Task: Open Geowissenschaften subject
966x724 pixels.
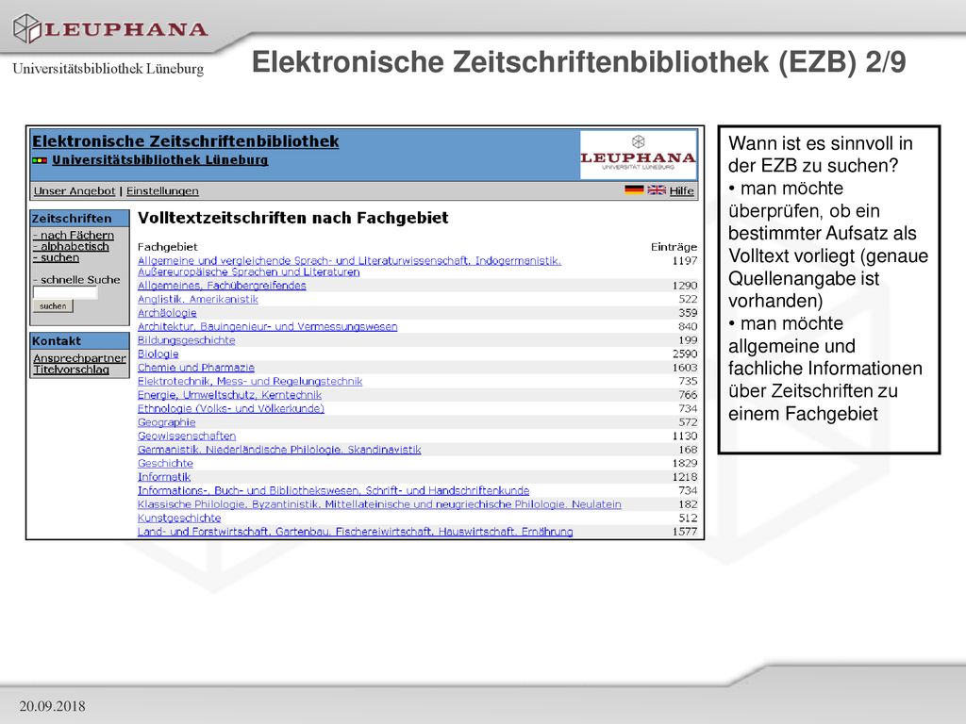Action: (x=187, y=436)
